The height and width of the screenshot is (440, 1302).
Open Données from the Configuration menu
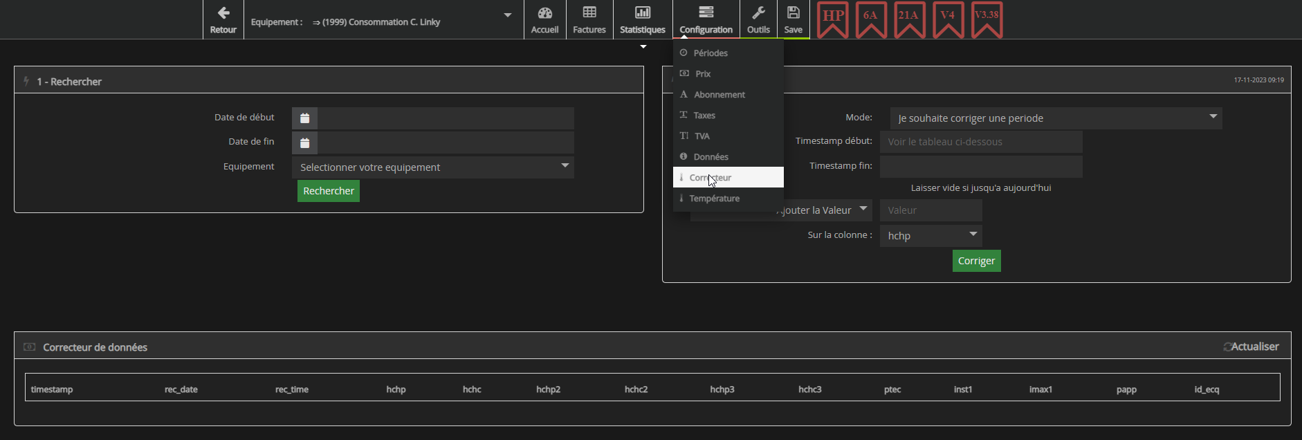pyautogui.click(x=728, y=156)
